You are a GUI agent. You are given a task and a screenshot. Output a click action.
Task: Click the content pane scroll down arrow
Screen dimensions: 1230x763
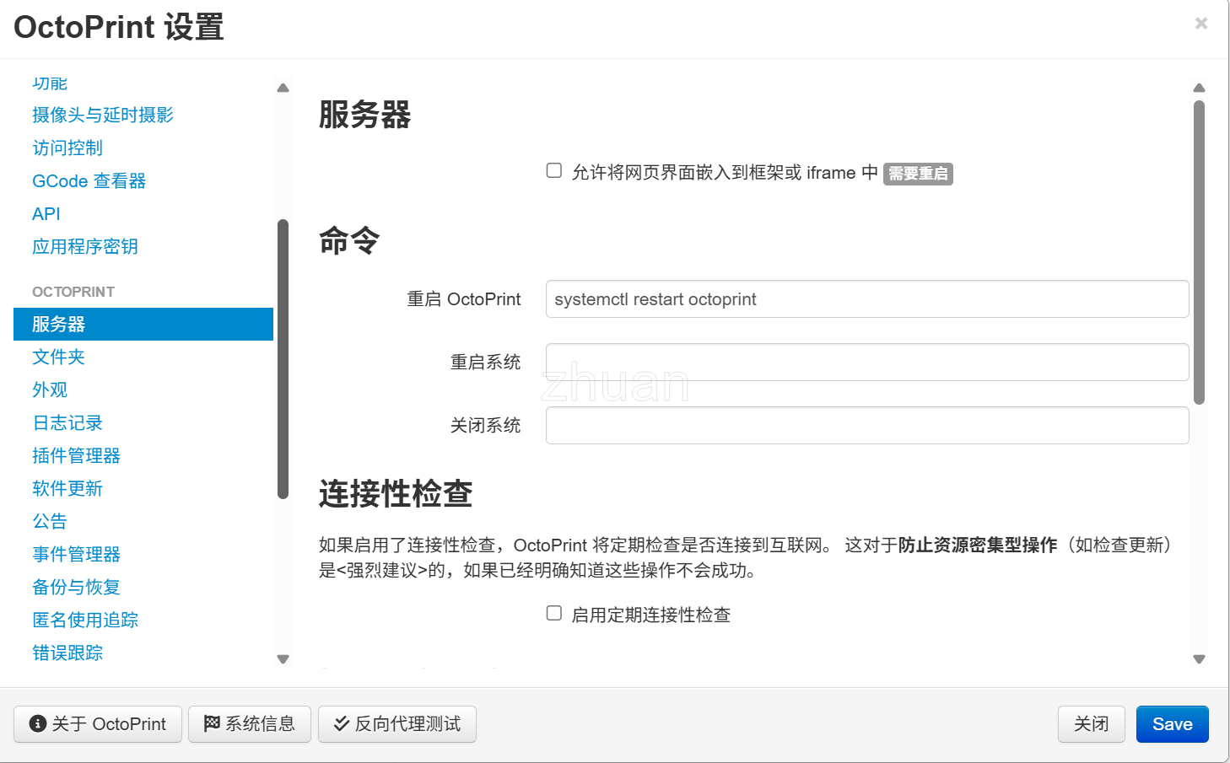coord(1200,659)
